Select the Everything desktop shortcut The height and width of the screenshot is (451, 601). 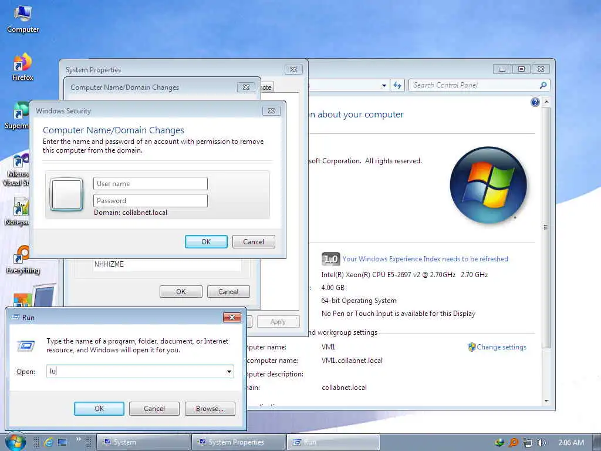[23, 260]
